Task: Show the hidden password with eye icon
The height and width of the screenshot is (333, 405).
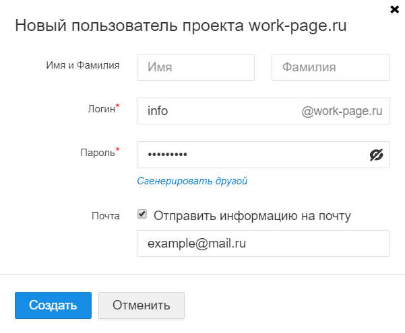Action: coord(376,155)
